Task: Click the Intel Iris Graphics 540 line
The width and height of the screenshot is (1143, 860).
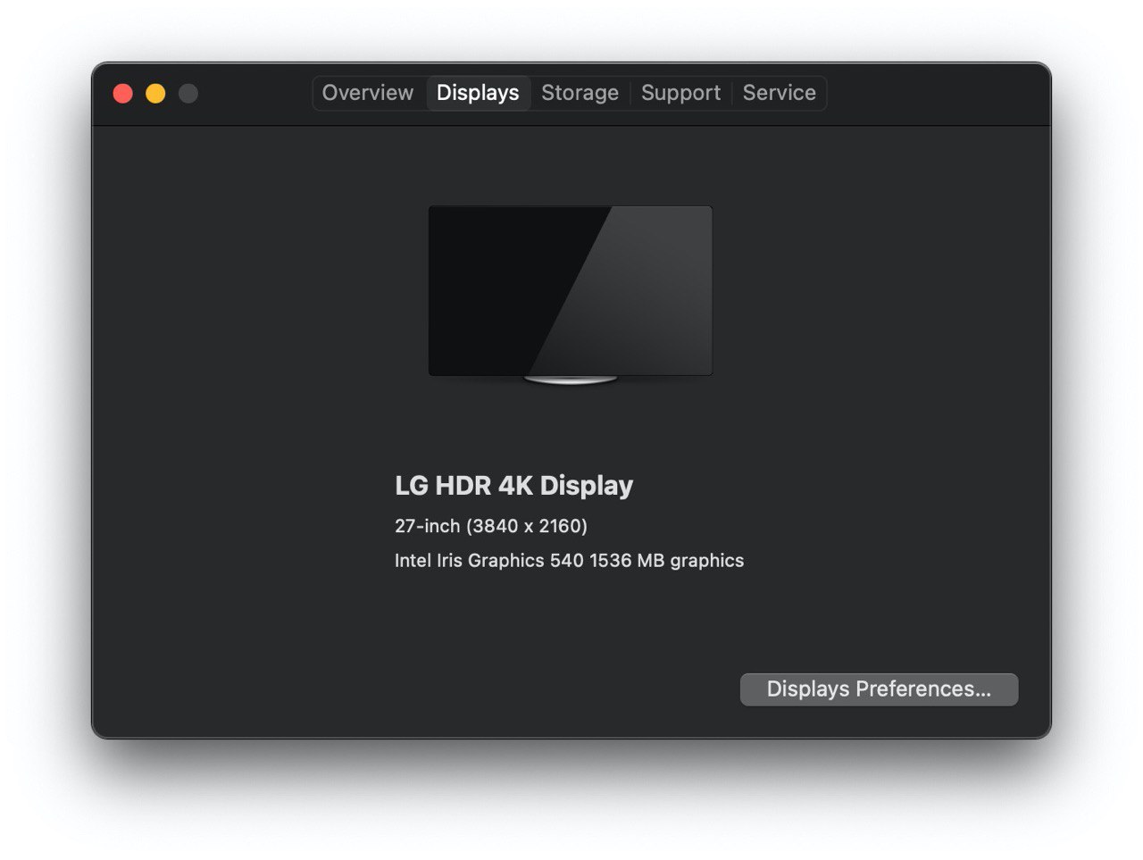Action: coord(569,561)
